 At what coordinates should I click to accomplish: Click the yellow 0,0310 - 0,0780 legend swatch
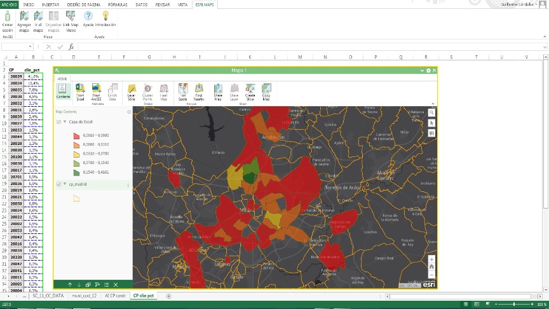(76, 154)
